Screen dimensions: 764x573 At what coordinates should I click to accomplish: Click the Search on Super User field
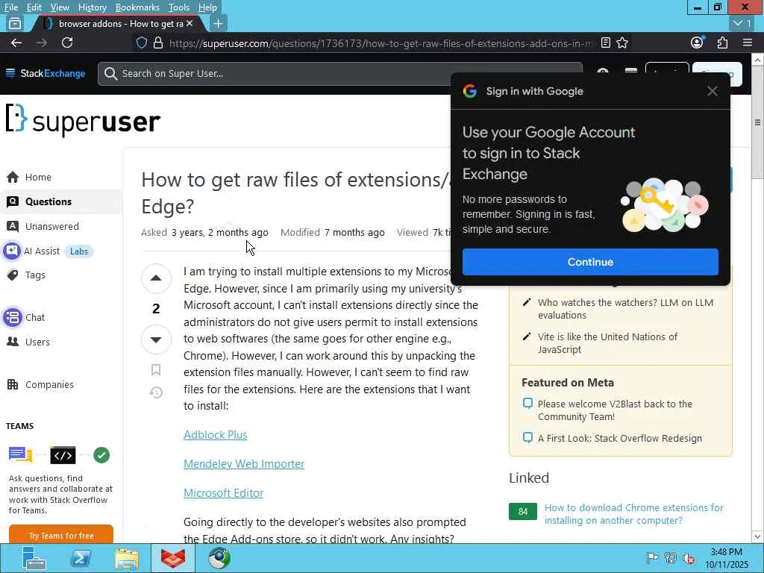click(x=340, y=74)
